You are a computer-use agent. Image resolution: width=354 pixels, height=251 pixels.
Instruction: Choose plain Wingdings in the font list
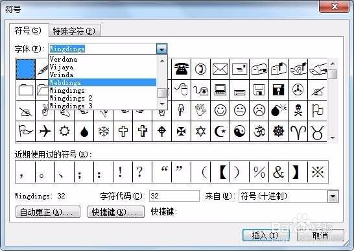pos(102,90)
